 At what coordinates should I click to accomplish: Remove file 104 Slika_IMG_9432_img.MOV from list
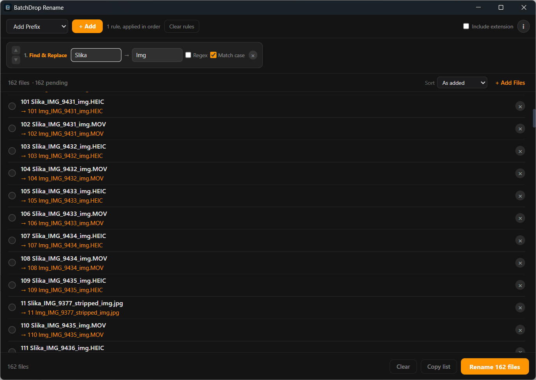pos(520,173)
